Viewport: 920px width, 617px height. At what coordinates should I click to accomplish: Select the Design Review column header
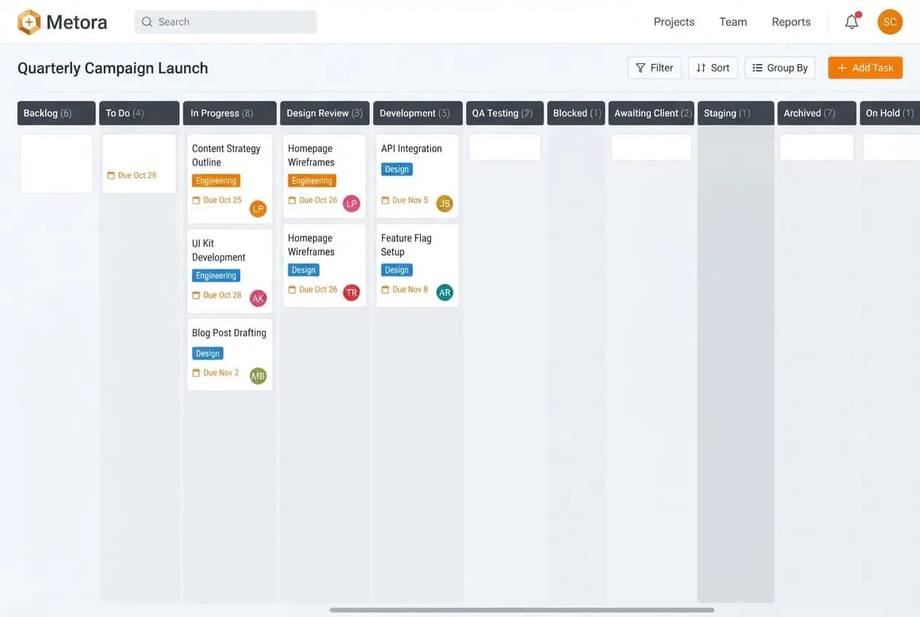coord(325,113)
